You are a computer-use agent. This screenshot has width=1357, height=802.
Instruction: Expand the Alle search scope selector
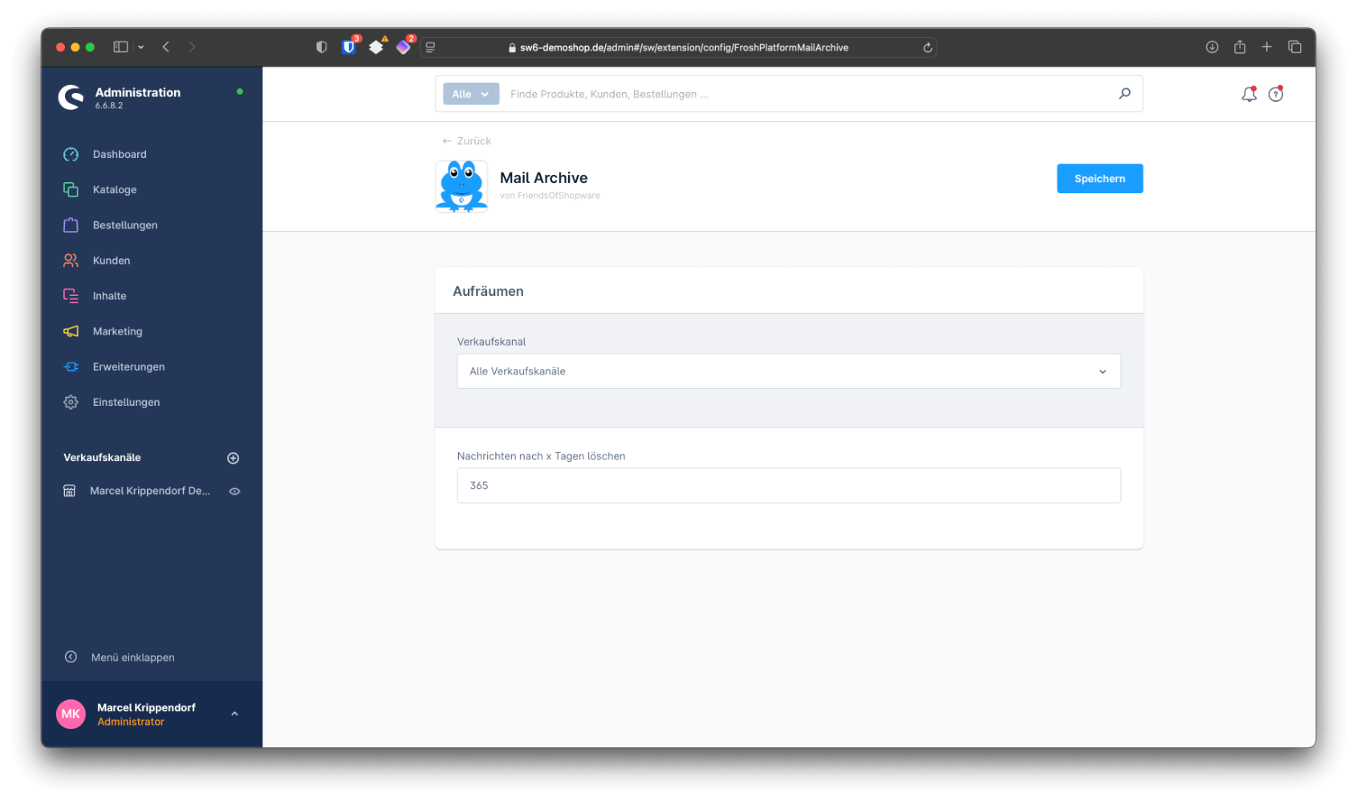click(470, 94)
